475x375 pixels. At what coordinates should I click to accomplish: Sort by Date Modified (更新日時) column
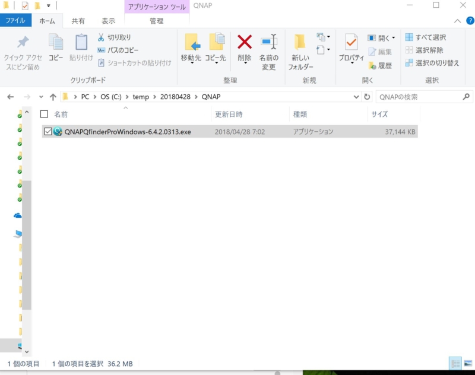click(229, 115)
